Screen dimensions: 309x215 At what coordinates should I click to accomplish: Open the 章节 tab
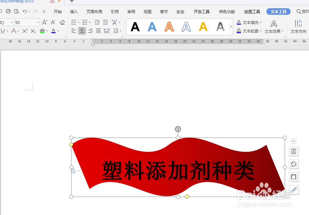pyautogui.click(x=164, y=11)
